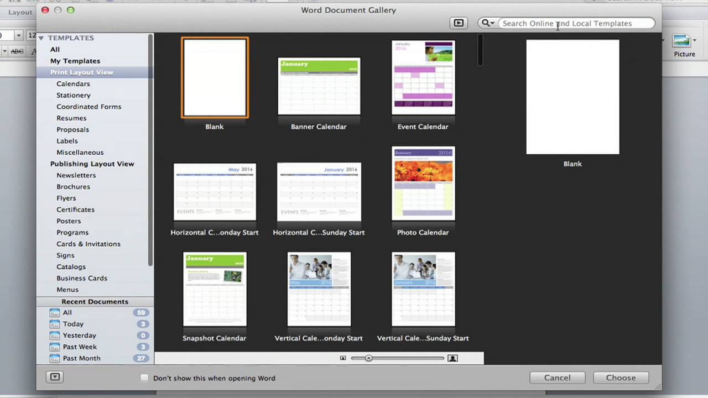Open My Templates category

tap(75, 61)
